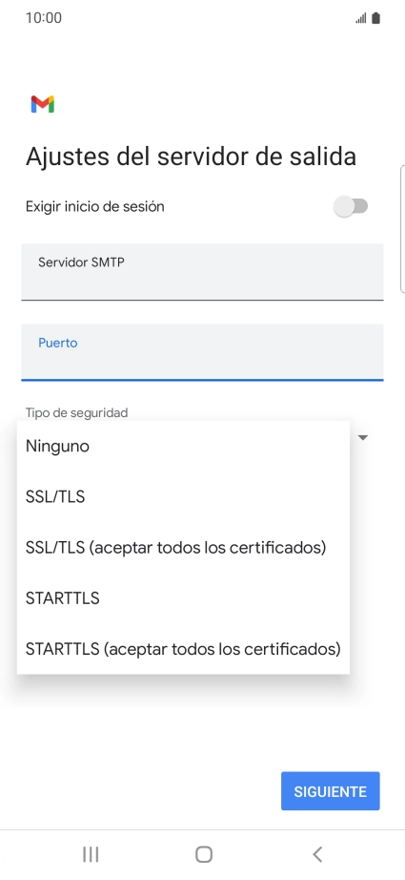Tap the 10:00 clock in status bar
This screenshot has width=405, height=880.
click(44, 18)
